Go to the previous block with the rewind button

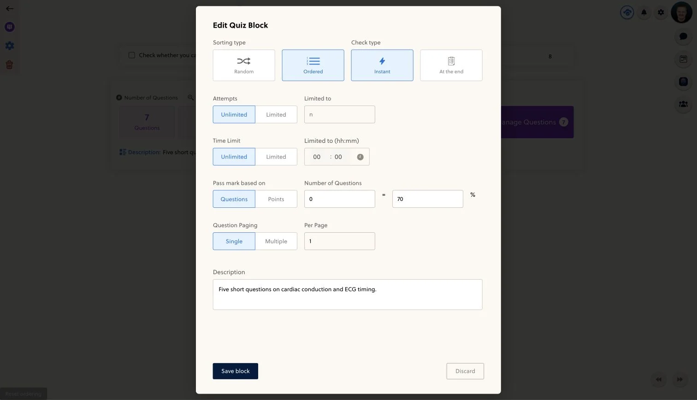tap(659, 379)
